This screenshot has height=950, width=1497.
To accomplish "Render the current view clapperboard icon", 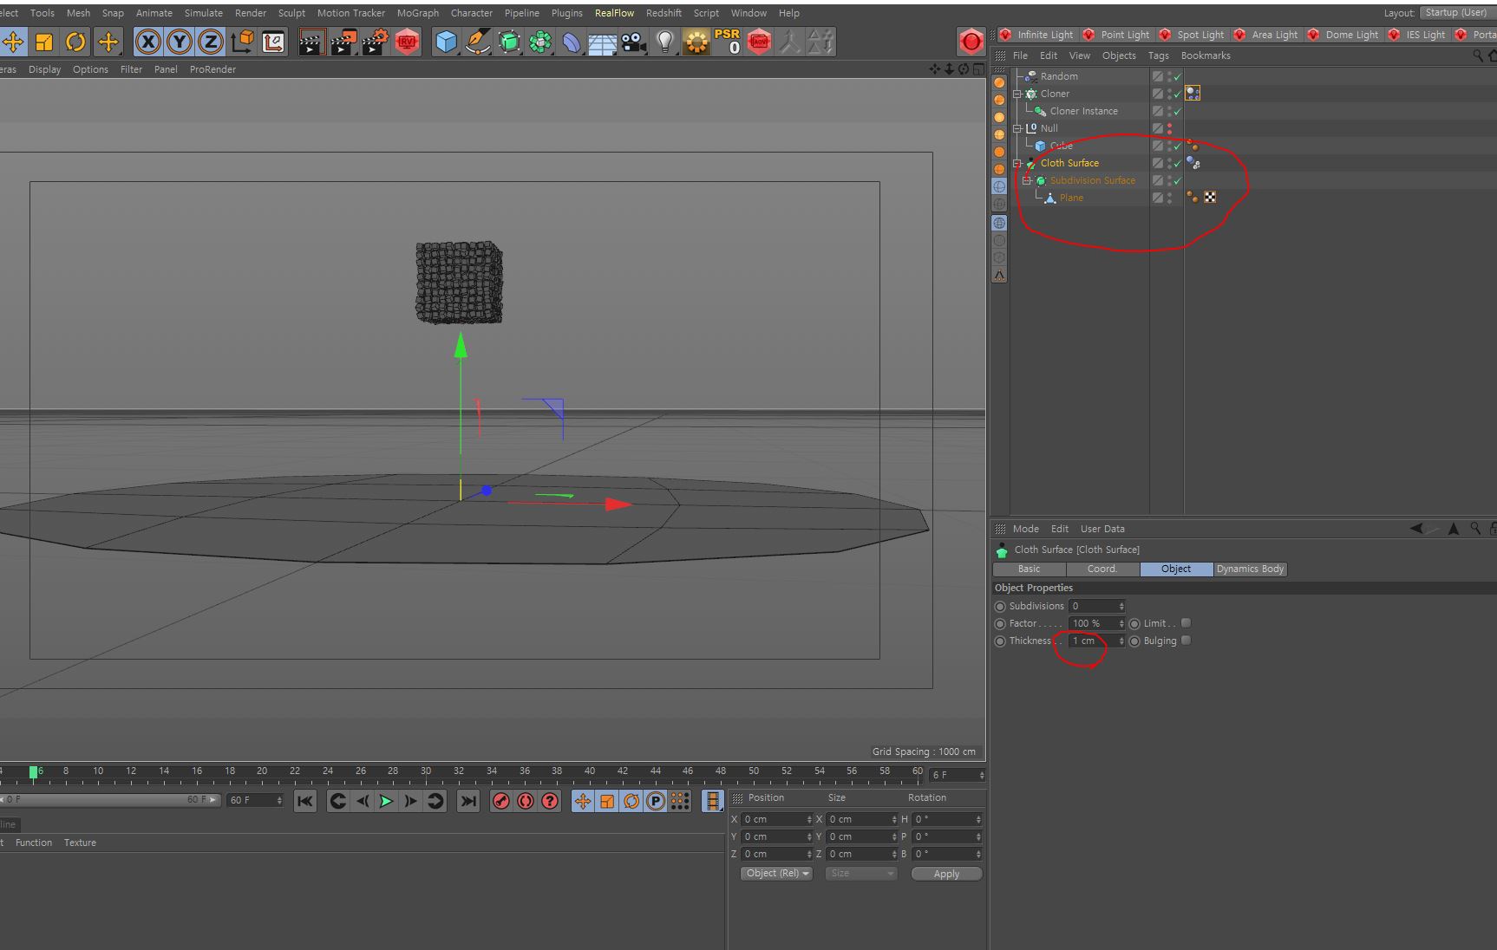I will point(311,42).
